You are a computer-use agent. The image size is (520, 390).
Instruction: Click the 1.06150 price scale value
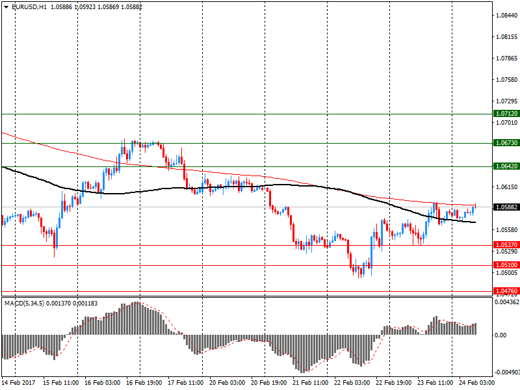coord(507,187)
